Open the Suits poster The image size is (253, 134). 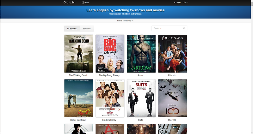pyautogui.click(x=141, y=98)
